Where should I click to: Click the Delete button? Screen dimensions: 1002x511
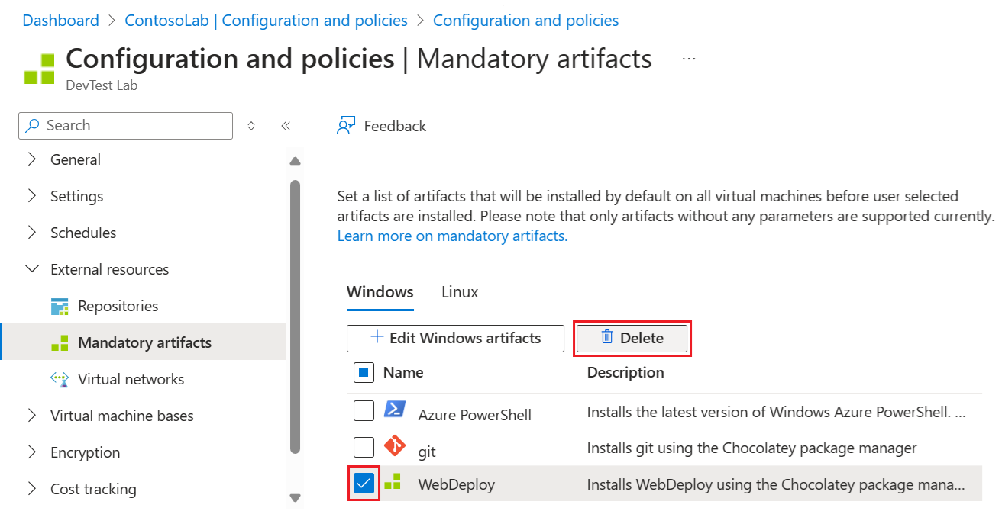pyautogui.click(x=632, y=338)
